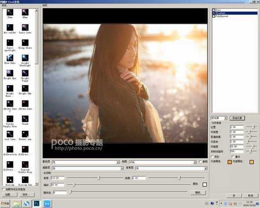Toggle the Disc element checkbox
The width and height of the screenshot is (260, 208).
coord(214,10)
